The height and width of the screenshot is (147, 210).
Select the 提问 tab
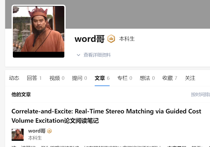(80, 78)
